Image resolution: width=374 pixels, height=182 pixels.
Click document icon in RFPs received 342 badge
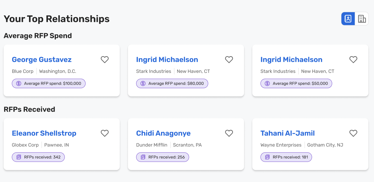(x=19, y=157)
